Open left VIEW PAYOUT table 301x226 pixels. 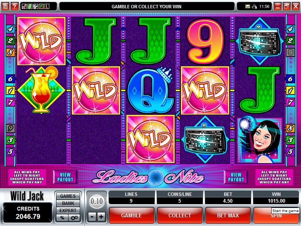pyautogui.click(x=65, y=177)
